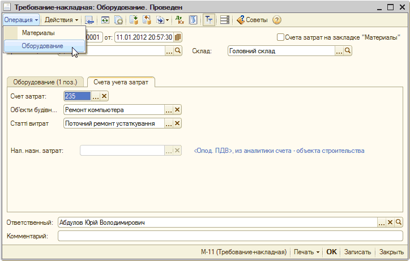This screenshot has height=261, width=410.
Task: Enable Счета затрат на закладке Материалы checkbox
Action: [x=280, y=37]
